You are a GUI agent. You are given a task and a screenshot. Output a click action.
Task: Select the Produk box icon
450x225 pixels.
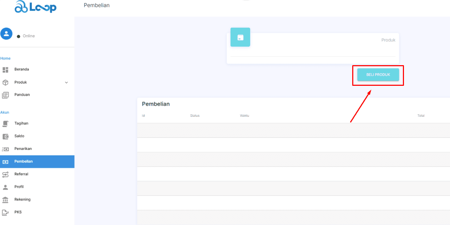(x=5, y=82)
